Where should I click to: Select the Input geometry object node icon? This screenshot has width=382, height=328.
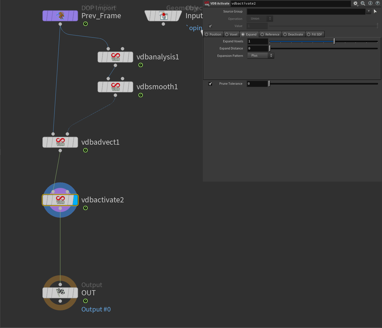point(163,16)
